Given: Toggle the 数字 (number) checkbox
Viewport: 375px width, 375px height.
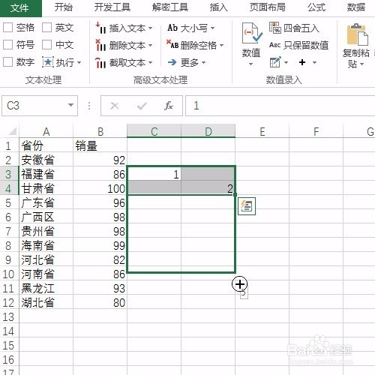Looking at the screenshot, I should click(x=8, y=61).
